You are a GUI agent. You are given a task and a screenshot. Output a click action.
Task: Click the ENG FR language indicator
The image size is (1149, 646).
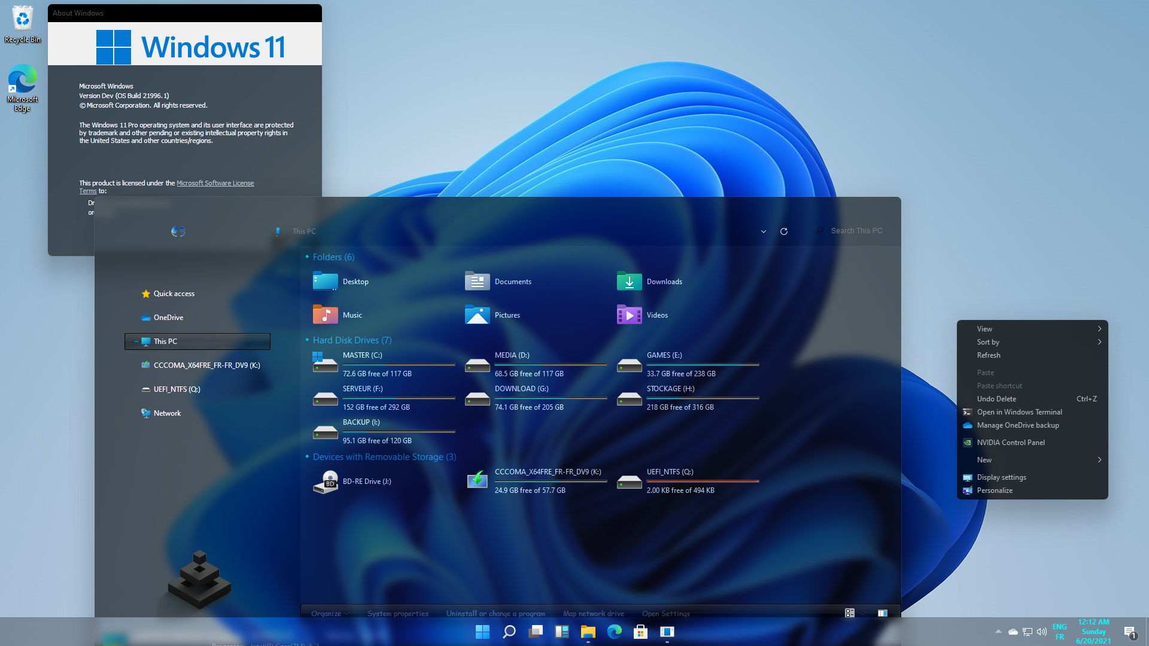pos(1060,632)
